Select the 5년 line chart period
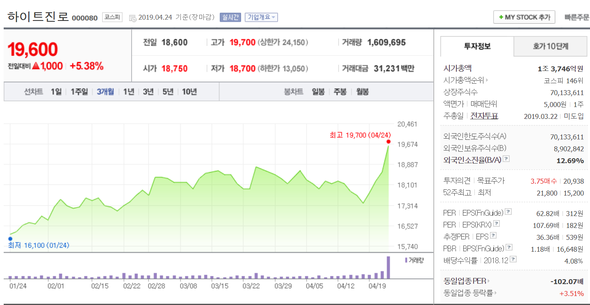Screen dimensions: 590x305 pos(168,92)
